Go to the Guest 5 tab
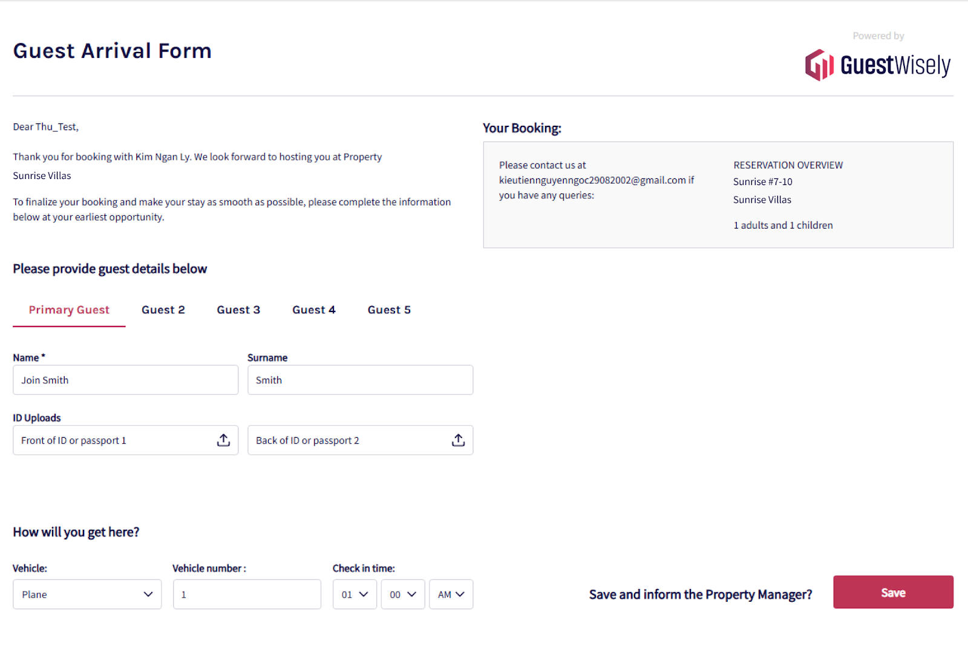Image resolution: width=968 pixels, height=658 pixels. tap(389, 310)
